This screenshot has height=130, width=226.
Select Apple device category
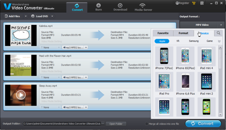(162, 41)
